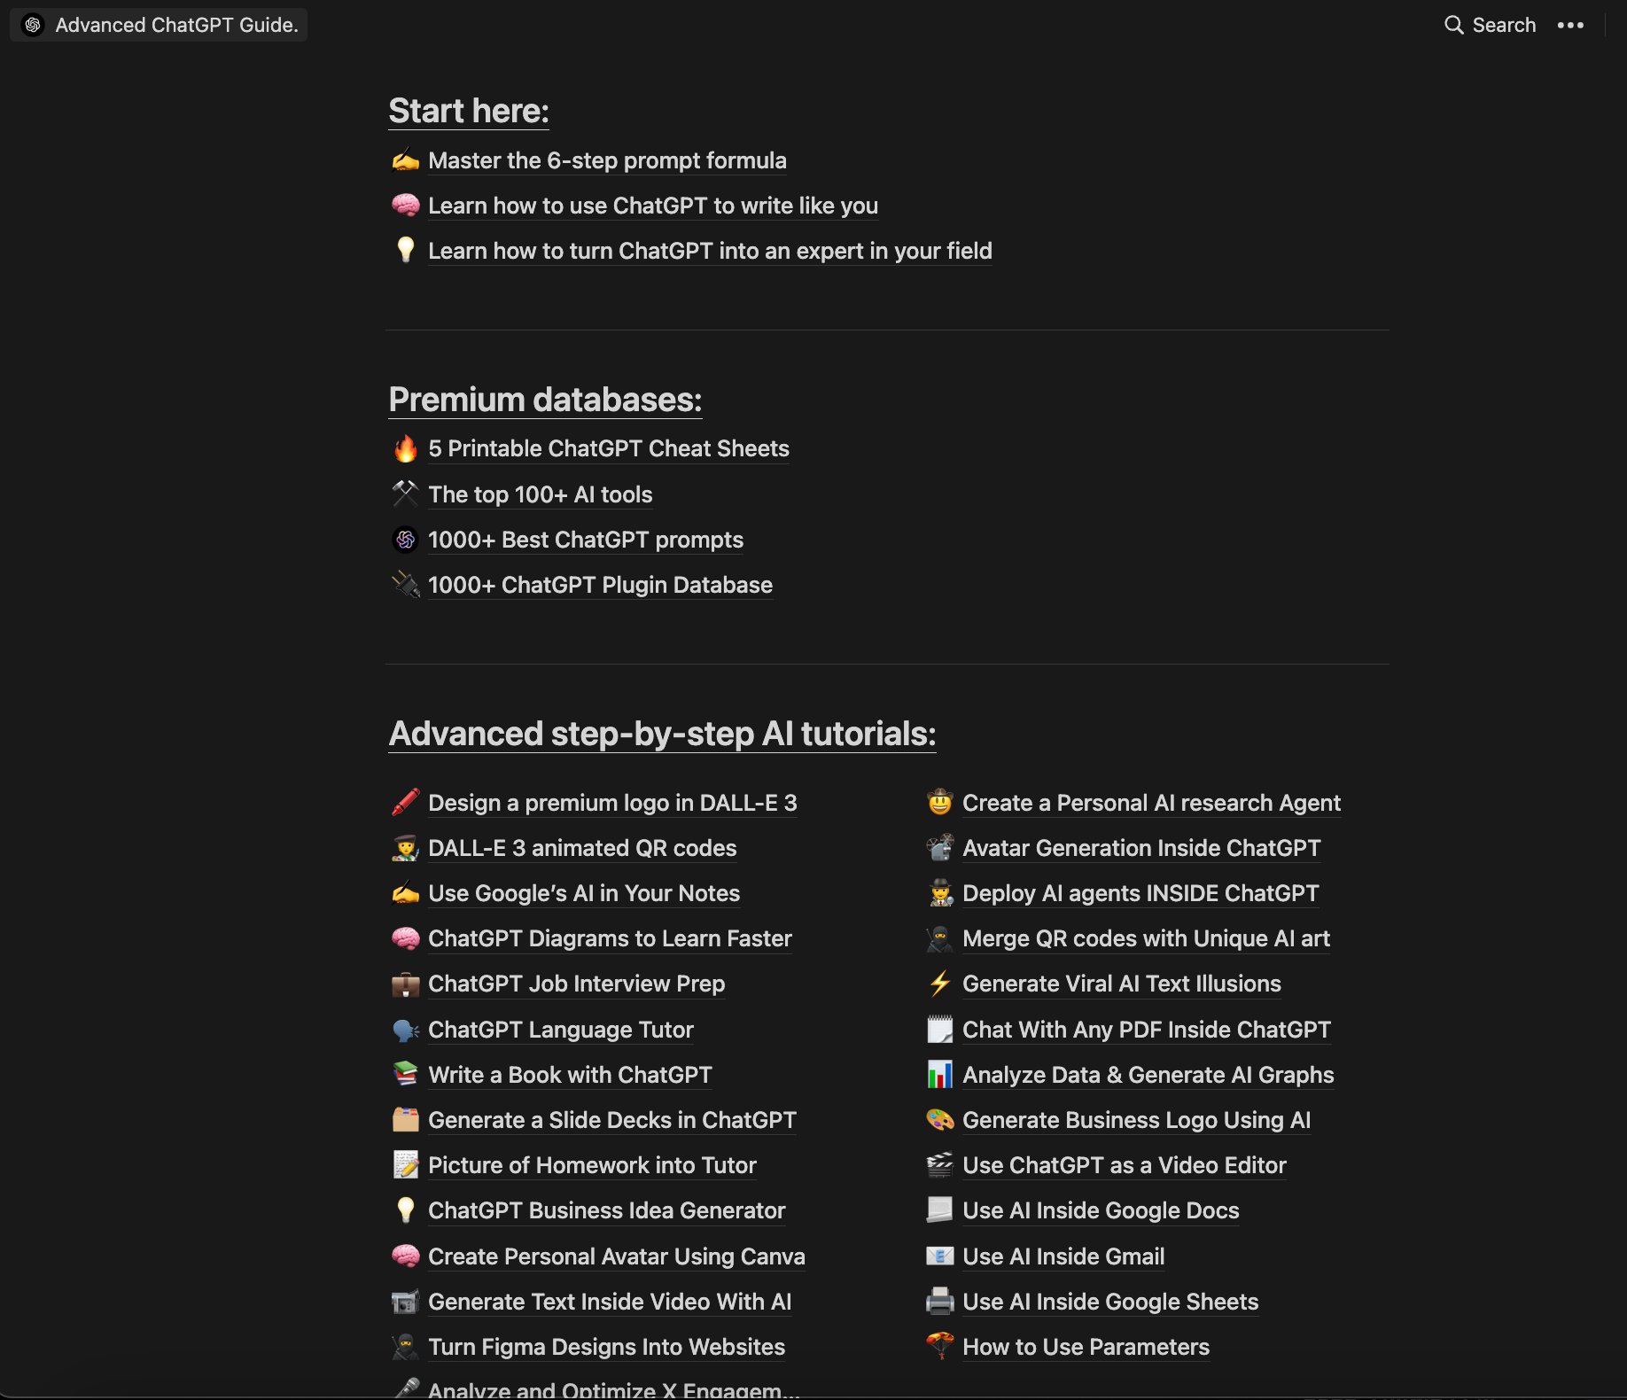Image resolution: width=1627 pixels, height=1400 pixels.
Task: Open Use AI Inside Google Docs
Action: click(x=1101, y=1210)
